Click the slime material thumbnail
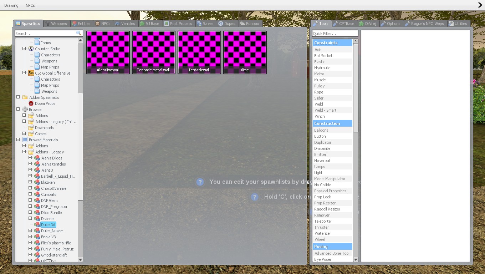Screen dimensions: 485x274 click(x=245, y=52)
